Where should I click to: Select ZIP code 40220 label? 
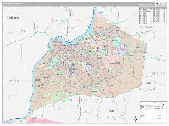point(99,58)
